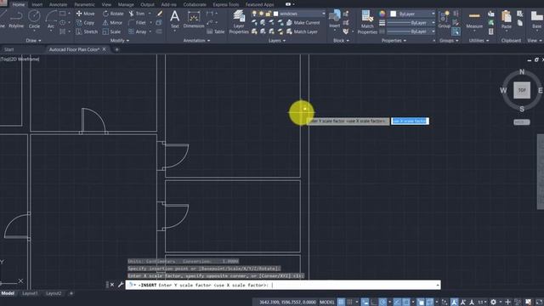Click Match Layer button
The image size is (544, 306).
coord(302,31)
